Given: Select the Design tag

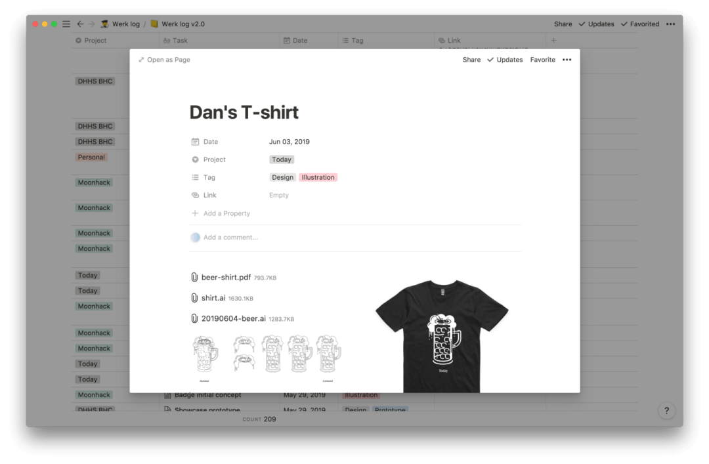Looking at the screenshot, I should [282, 177].
